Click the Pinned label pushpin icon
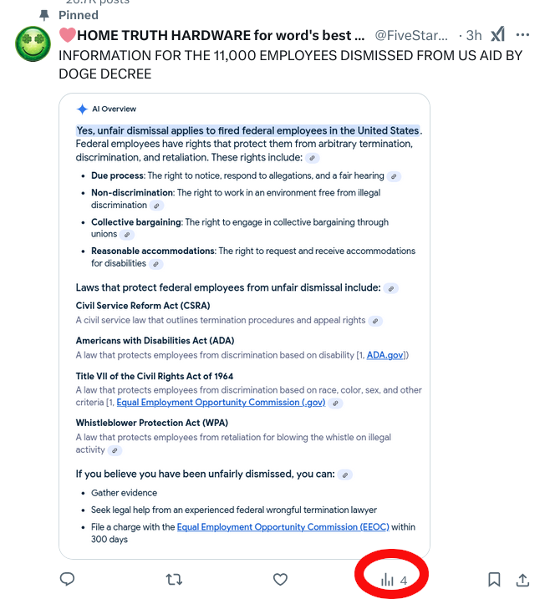Image resolution: width=545 pixels, height=599 pixels. coord(44,15)
